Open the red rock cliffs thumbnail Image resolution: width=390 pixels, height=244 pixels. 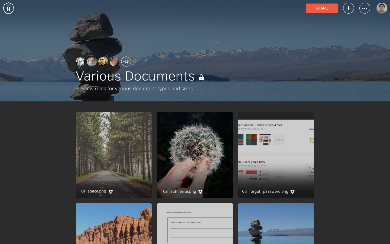point(114,224)
